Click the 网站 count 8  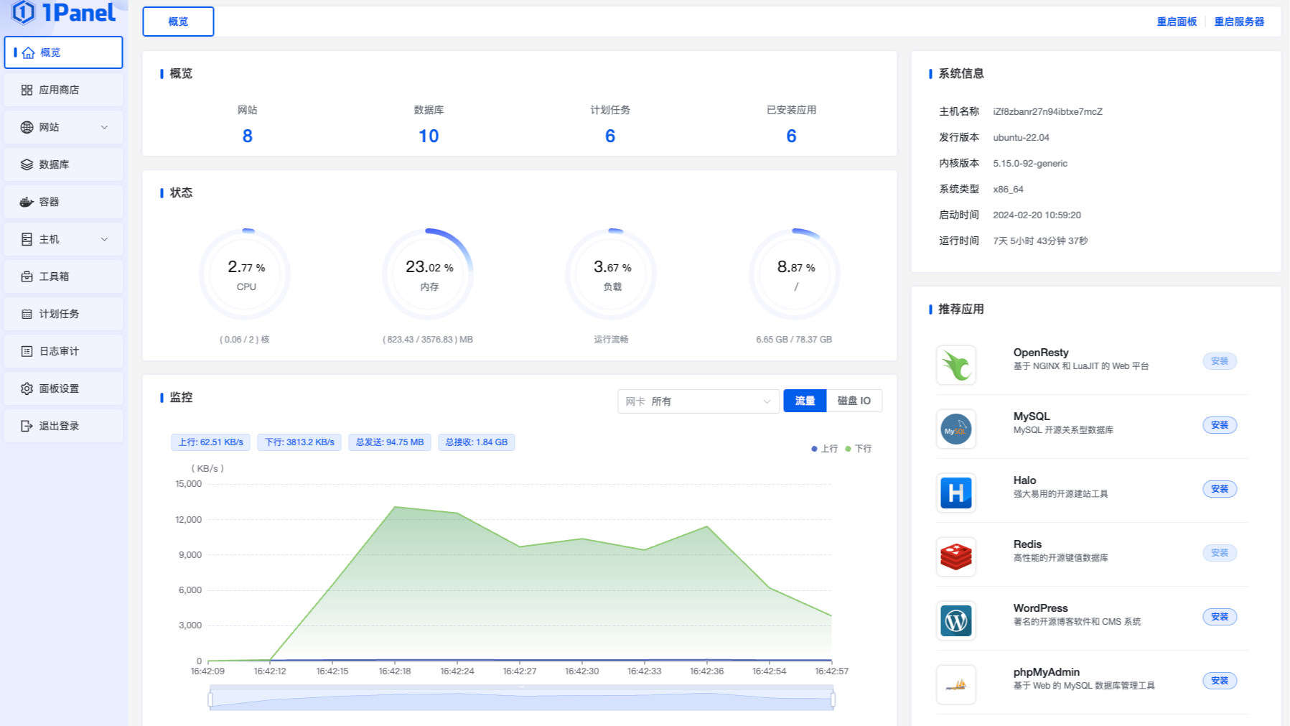click(x=248, y=136)
